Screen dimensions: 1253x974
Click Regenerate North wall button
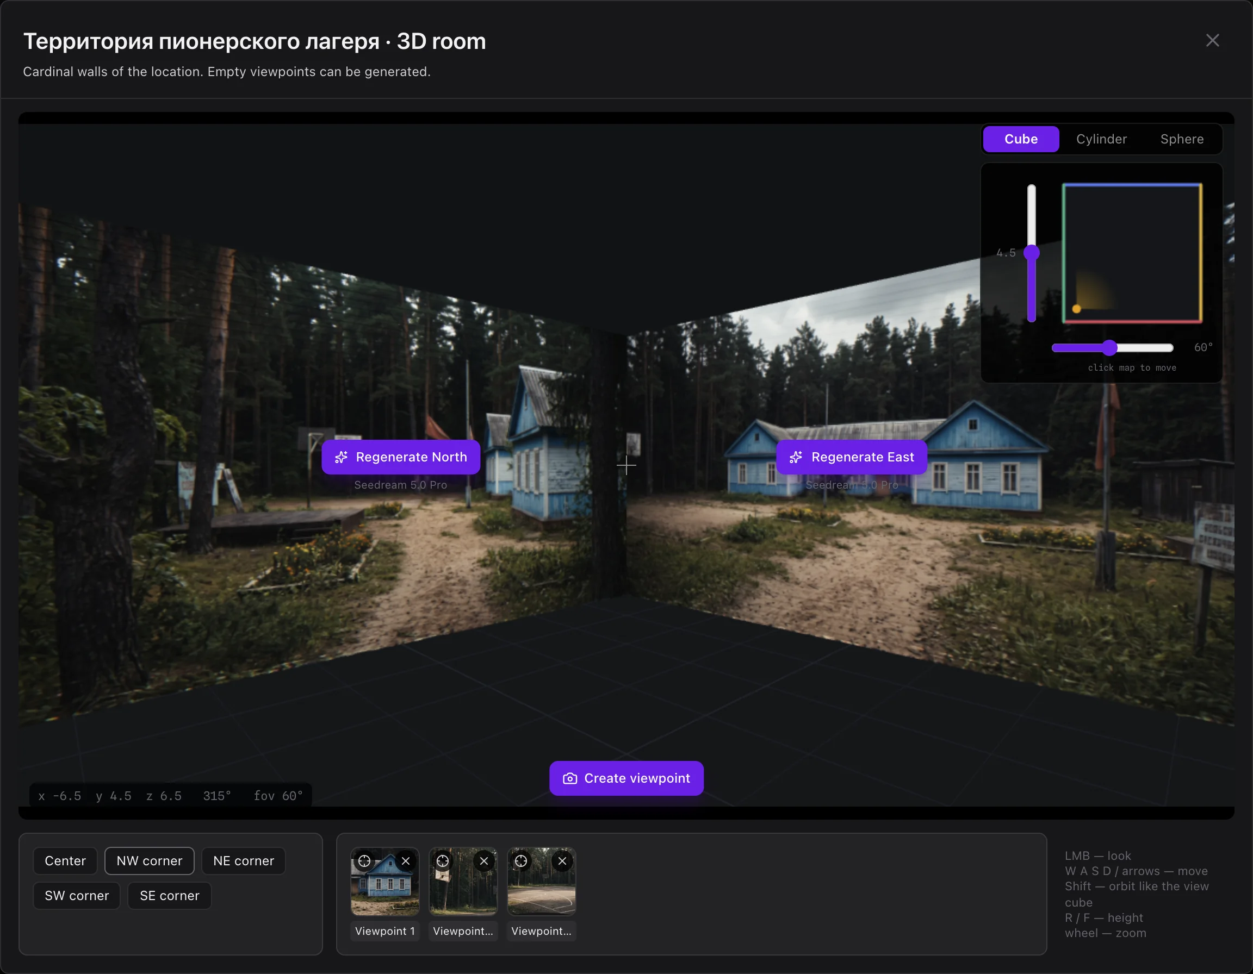(400, 457)
